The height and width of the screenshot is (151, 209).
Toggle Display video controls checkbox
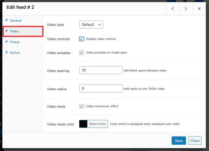[x=82, y=39]
